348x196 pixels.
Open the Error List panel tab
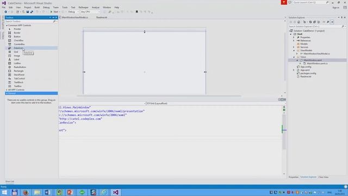10,181
